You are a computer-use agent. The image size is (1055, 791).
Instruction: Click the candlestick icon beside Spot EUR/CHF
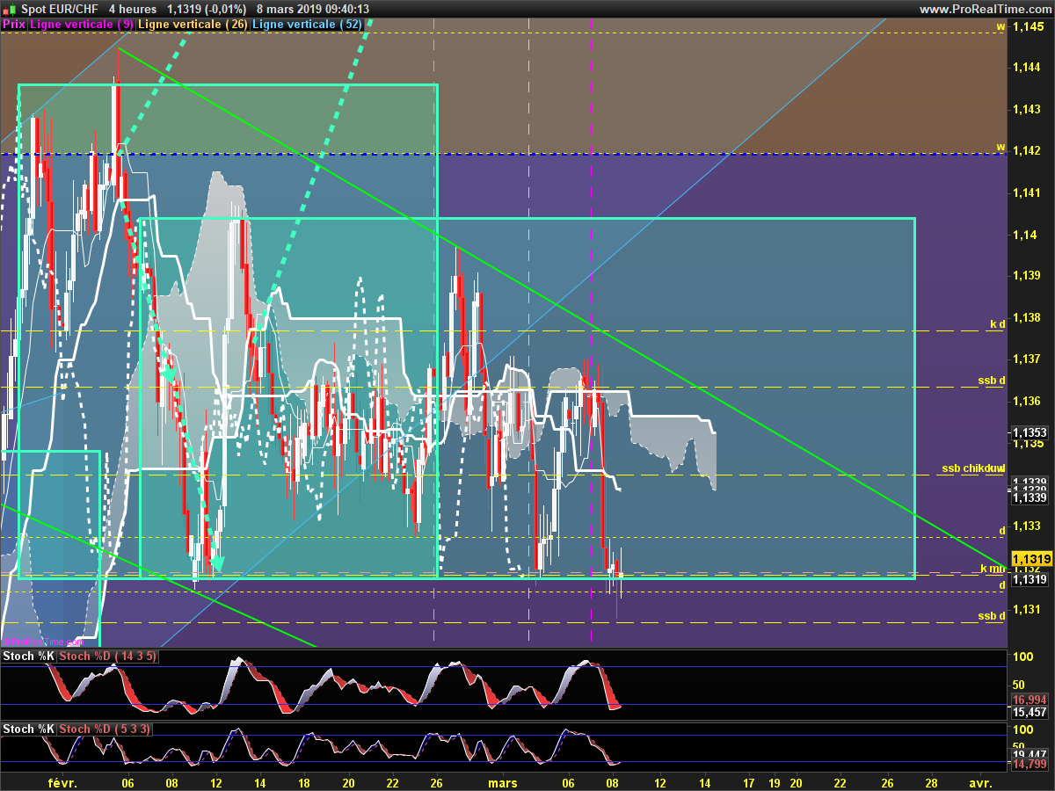[11, 9]
